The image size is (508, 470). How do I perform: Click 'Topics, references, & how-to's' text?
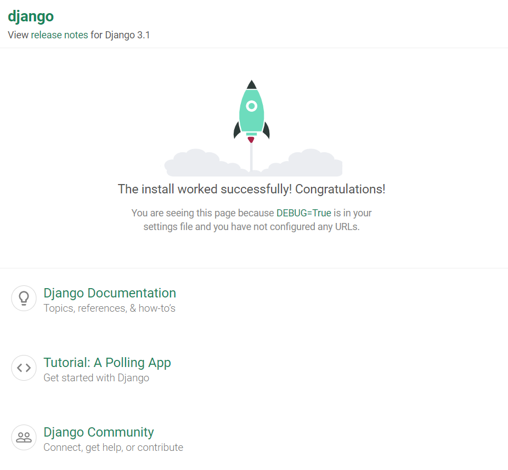[x=110, y=308]
